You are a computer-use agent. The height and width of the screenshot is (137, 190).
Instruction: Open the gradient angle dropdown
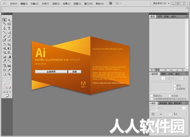coord(170,114)
